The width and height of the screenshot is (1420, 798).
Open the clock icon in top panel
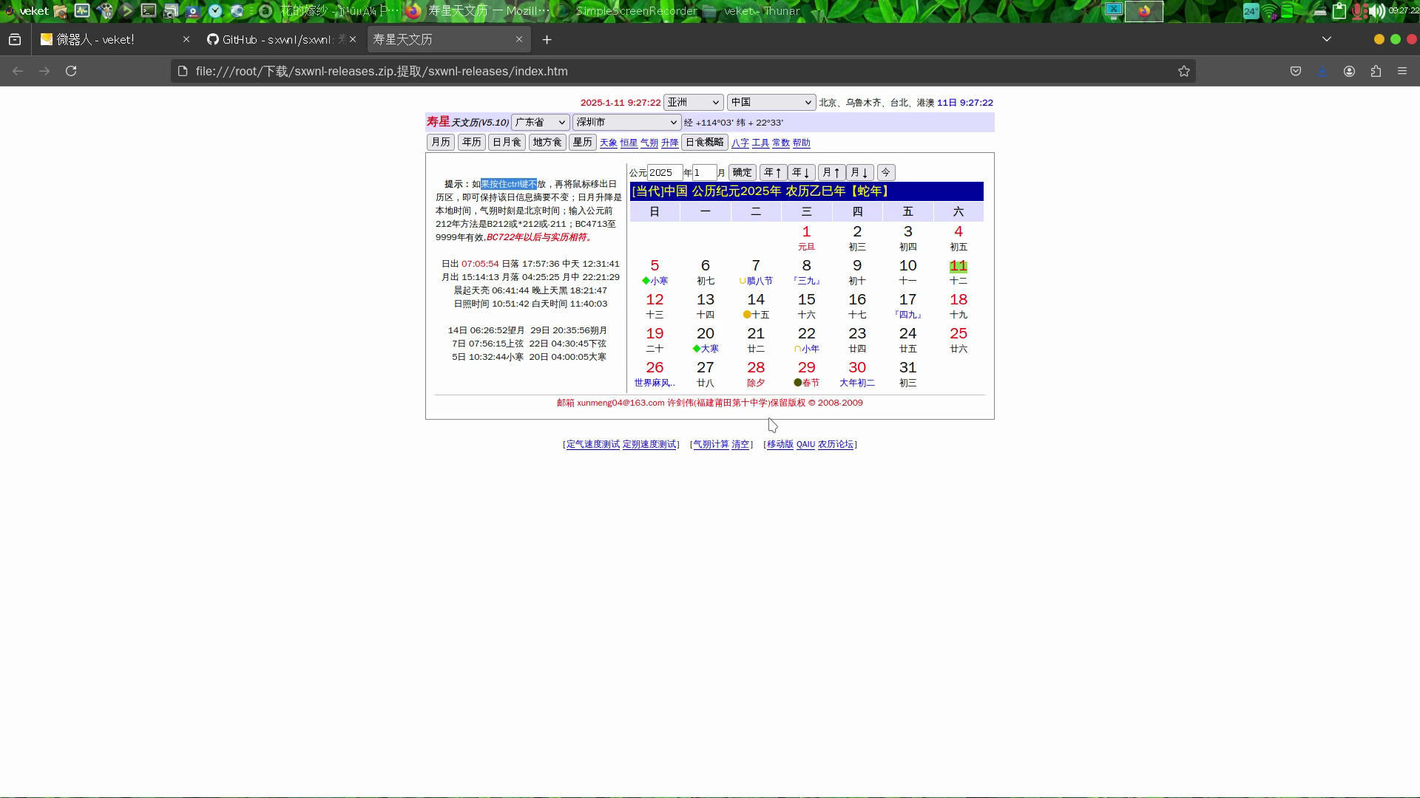(215, 10)
